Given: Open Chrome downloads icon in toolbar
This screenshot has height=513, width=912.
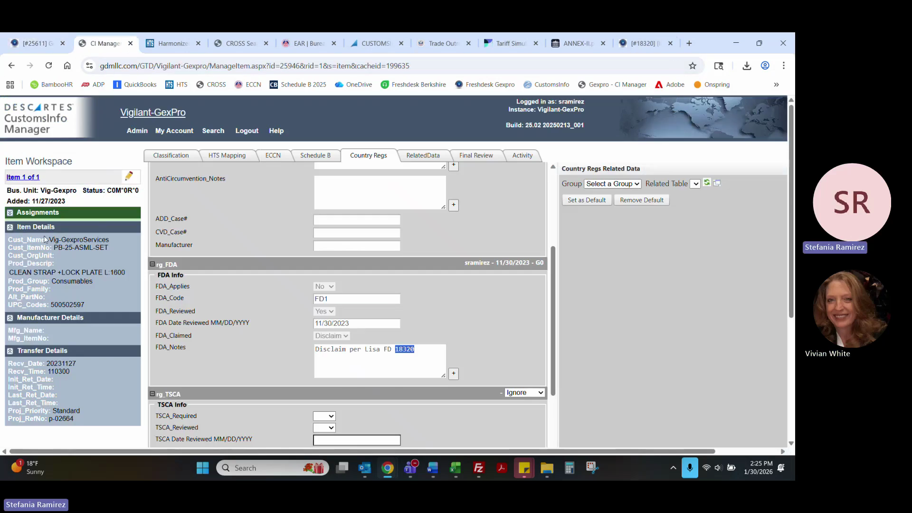Looking at the screenshot, I should coord(747,66).
